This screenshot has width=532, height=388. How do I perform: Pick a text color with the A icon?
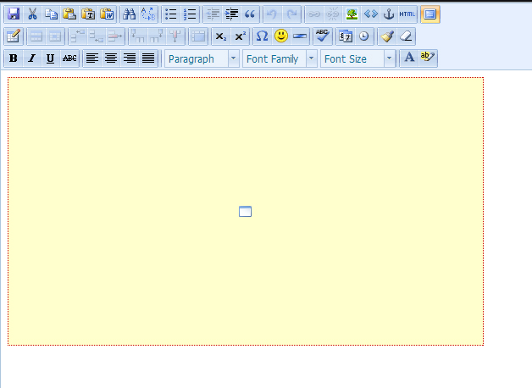click(409, 58)
